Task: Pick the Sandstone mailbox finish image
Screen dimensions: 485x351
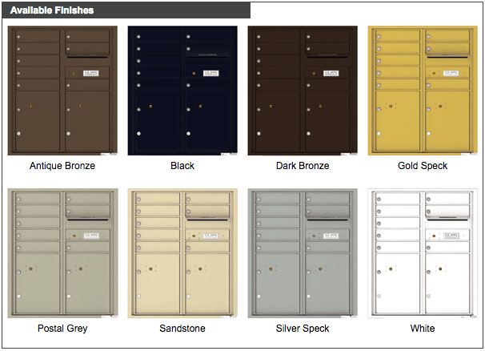Action: click(x=182, y=254)
